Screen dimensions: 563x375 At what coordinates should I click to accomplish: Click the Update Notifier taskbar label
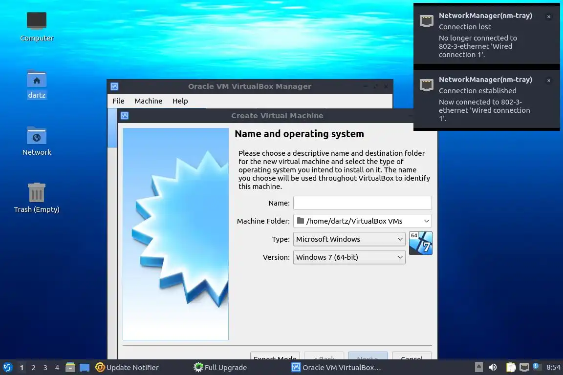(x=132, y=368)
